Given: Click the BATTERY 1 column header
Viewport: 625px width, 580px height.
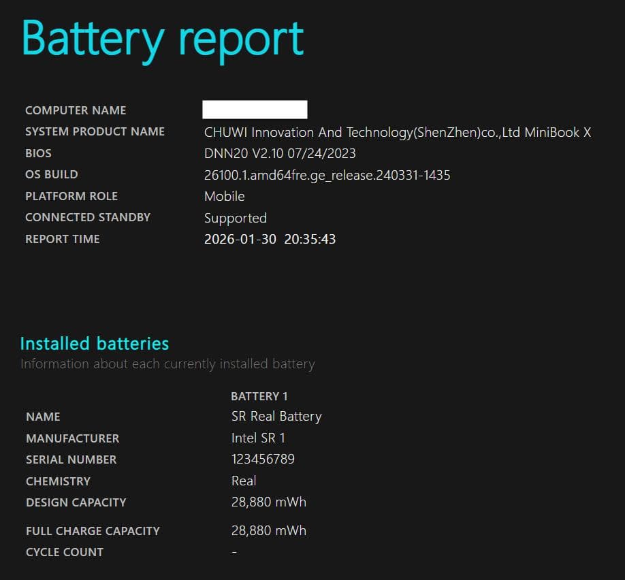Looking at the screenshot, I should pyautogui.click(x=259, y=396).
